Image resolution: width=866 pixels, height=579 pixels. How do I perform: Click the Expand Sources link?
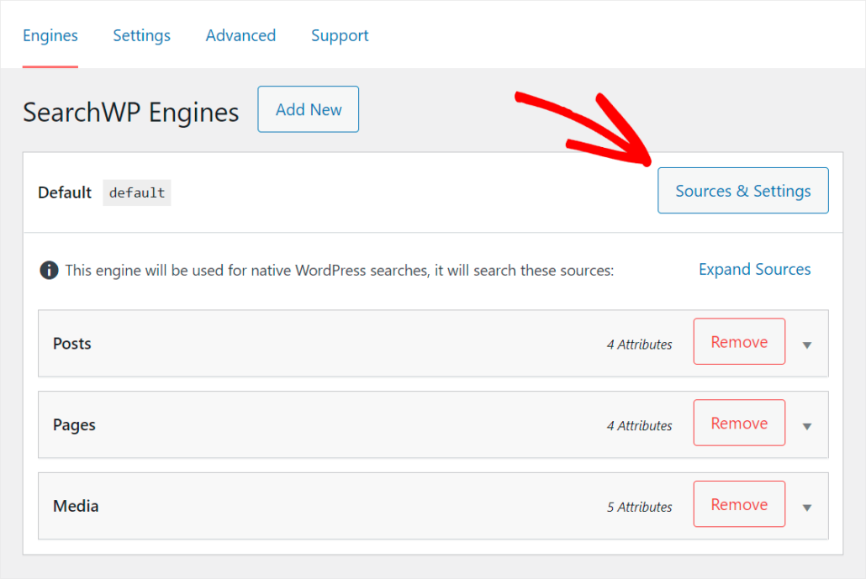coord(754,269)
